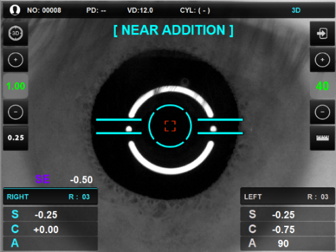This screenshot has height=252, width=336.
Task: Click the PD: -- field
Action: point(96,10)
